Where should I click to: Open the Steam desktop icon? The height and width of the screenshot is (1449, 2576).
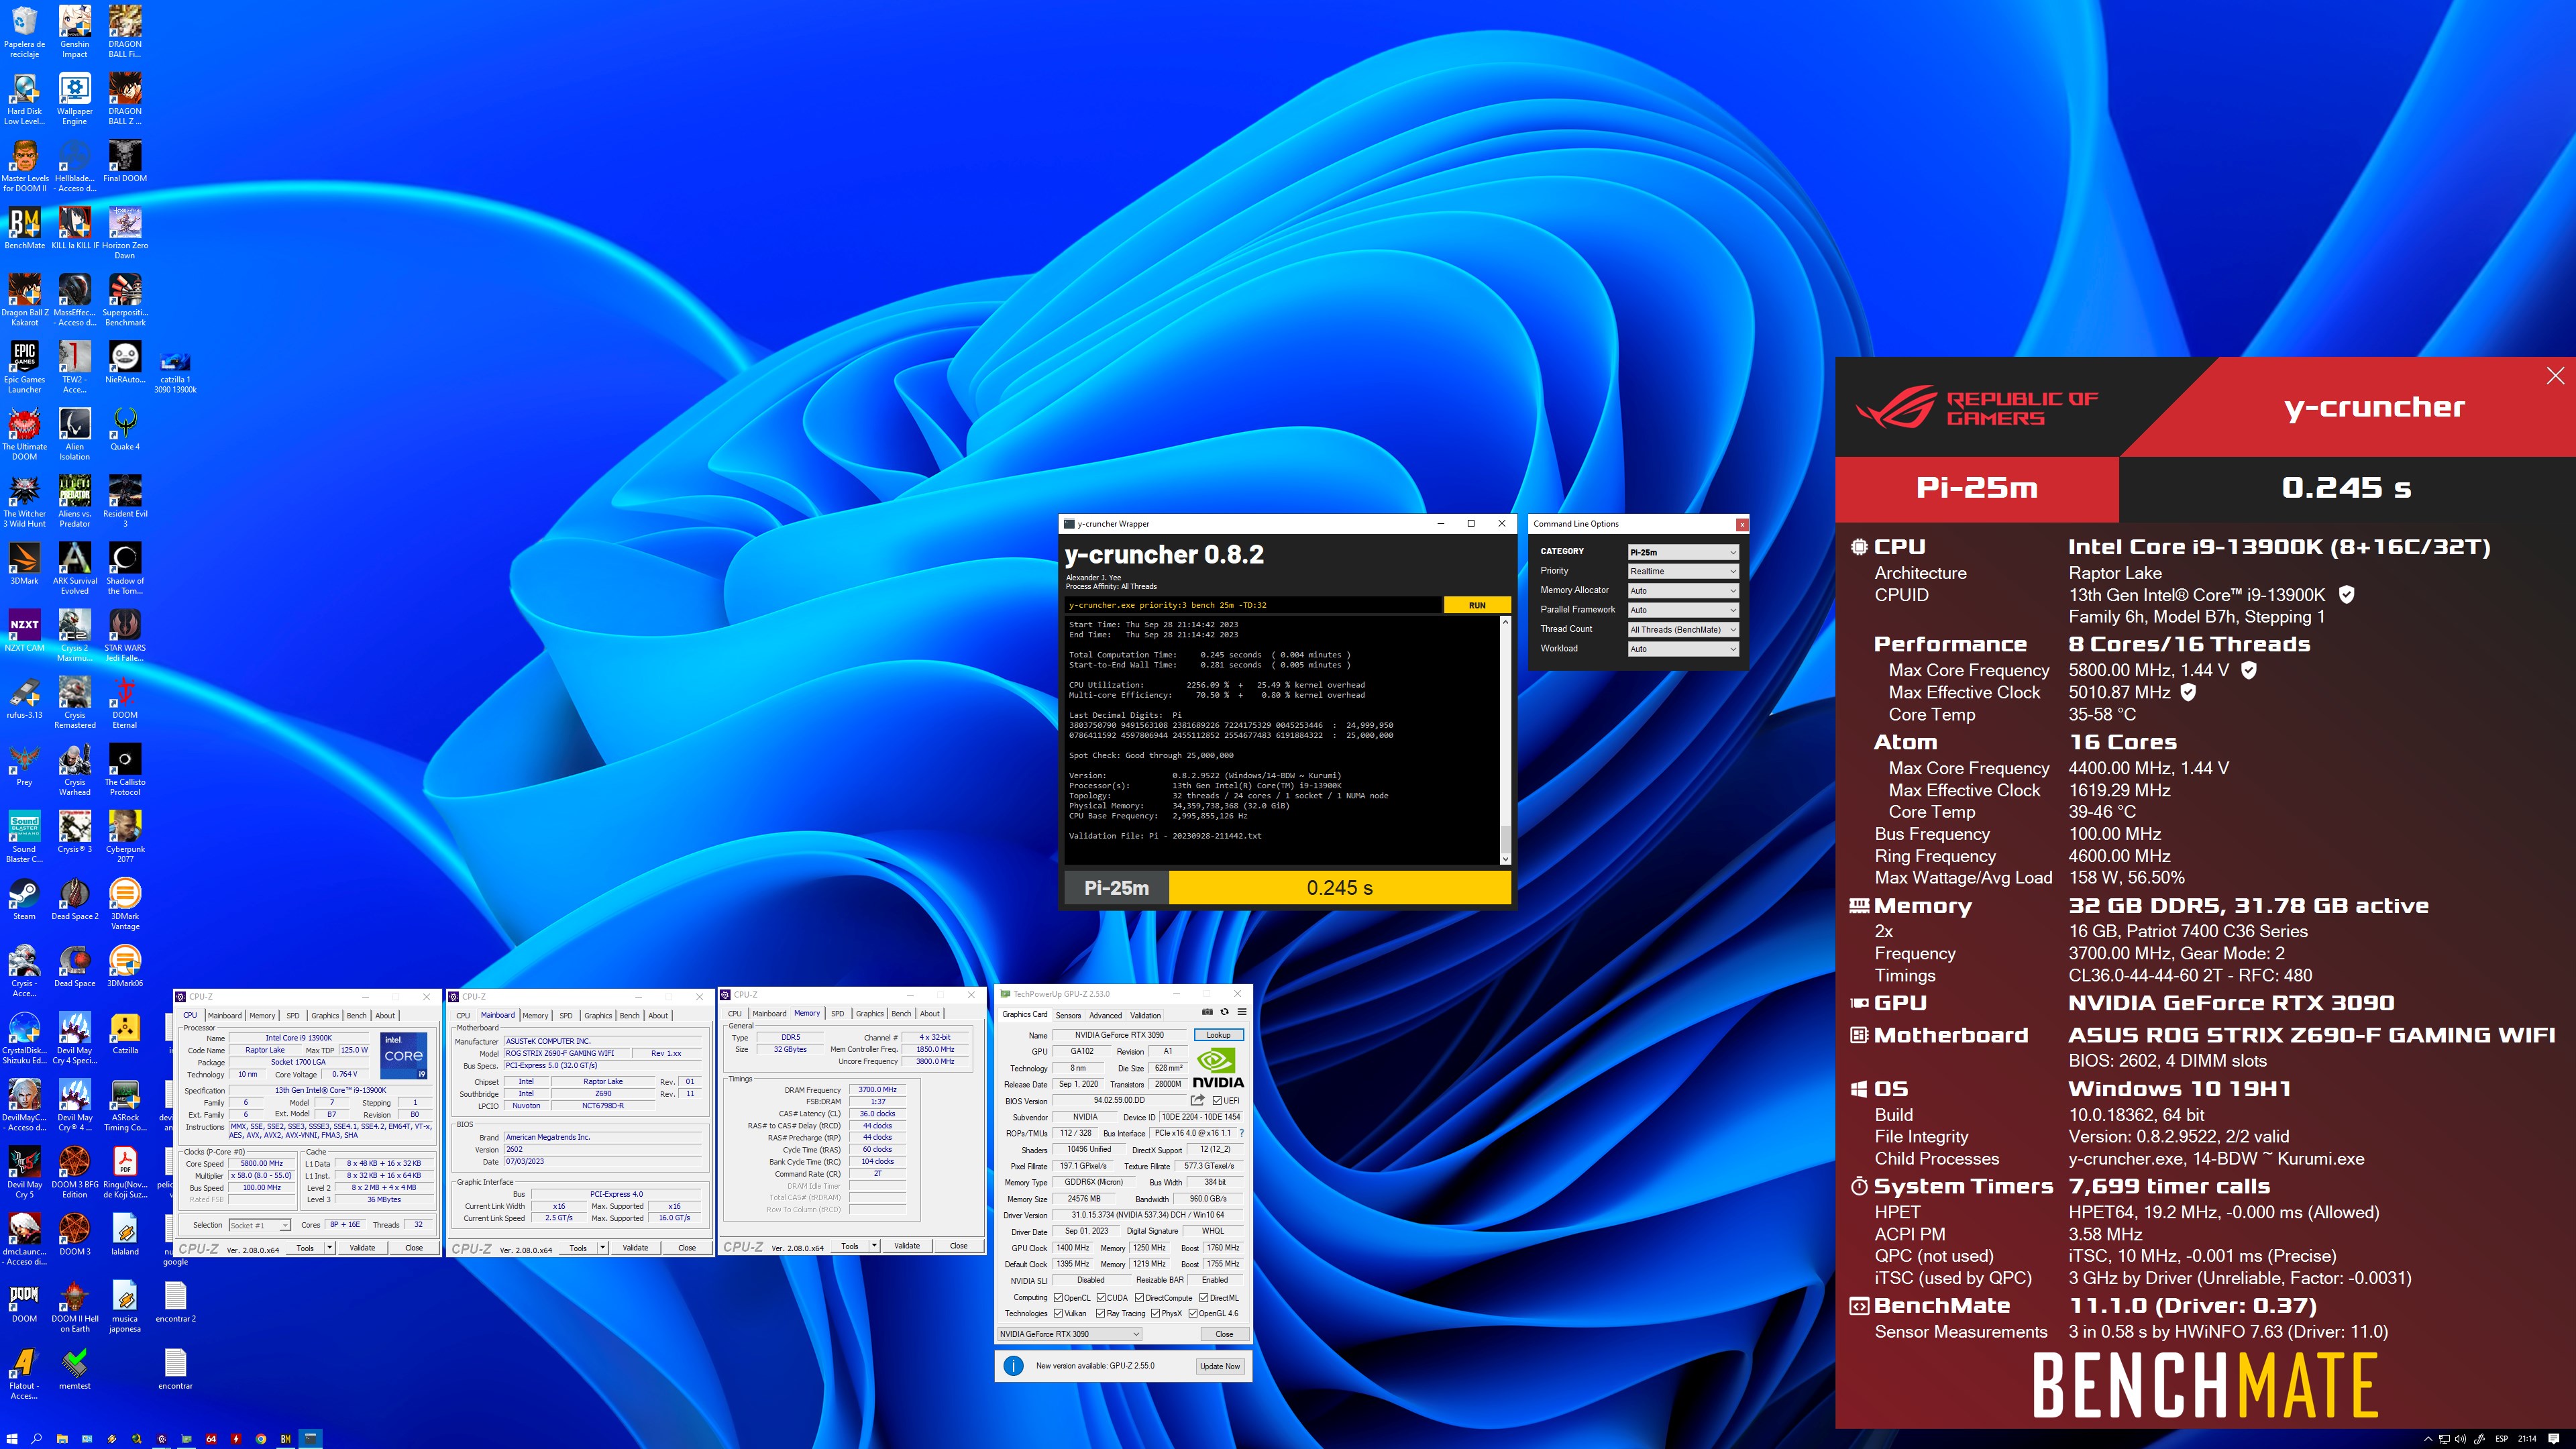click(x=24, y=899)
